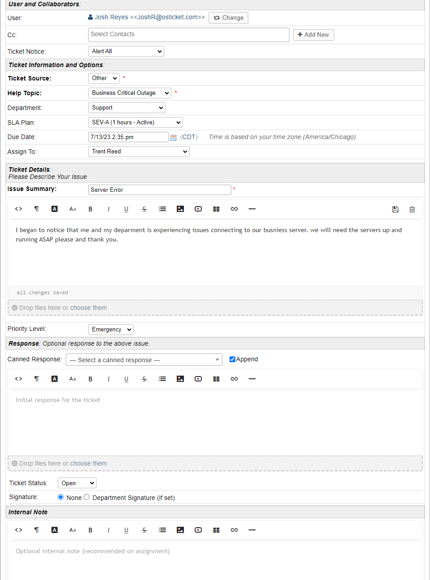Viewport: 430px width, 580px height.
Task: Open the Help Topic dropdown
Action: (x=129, y=93)
